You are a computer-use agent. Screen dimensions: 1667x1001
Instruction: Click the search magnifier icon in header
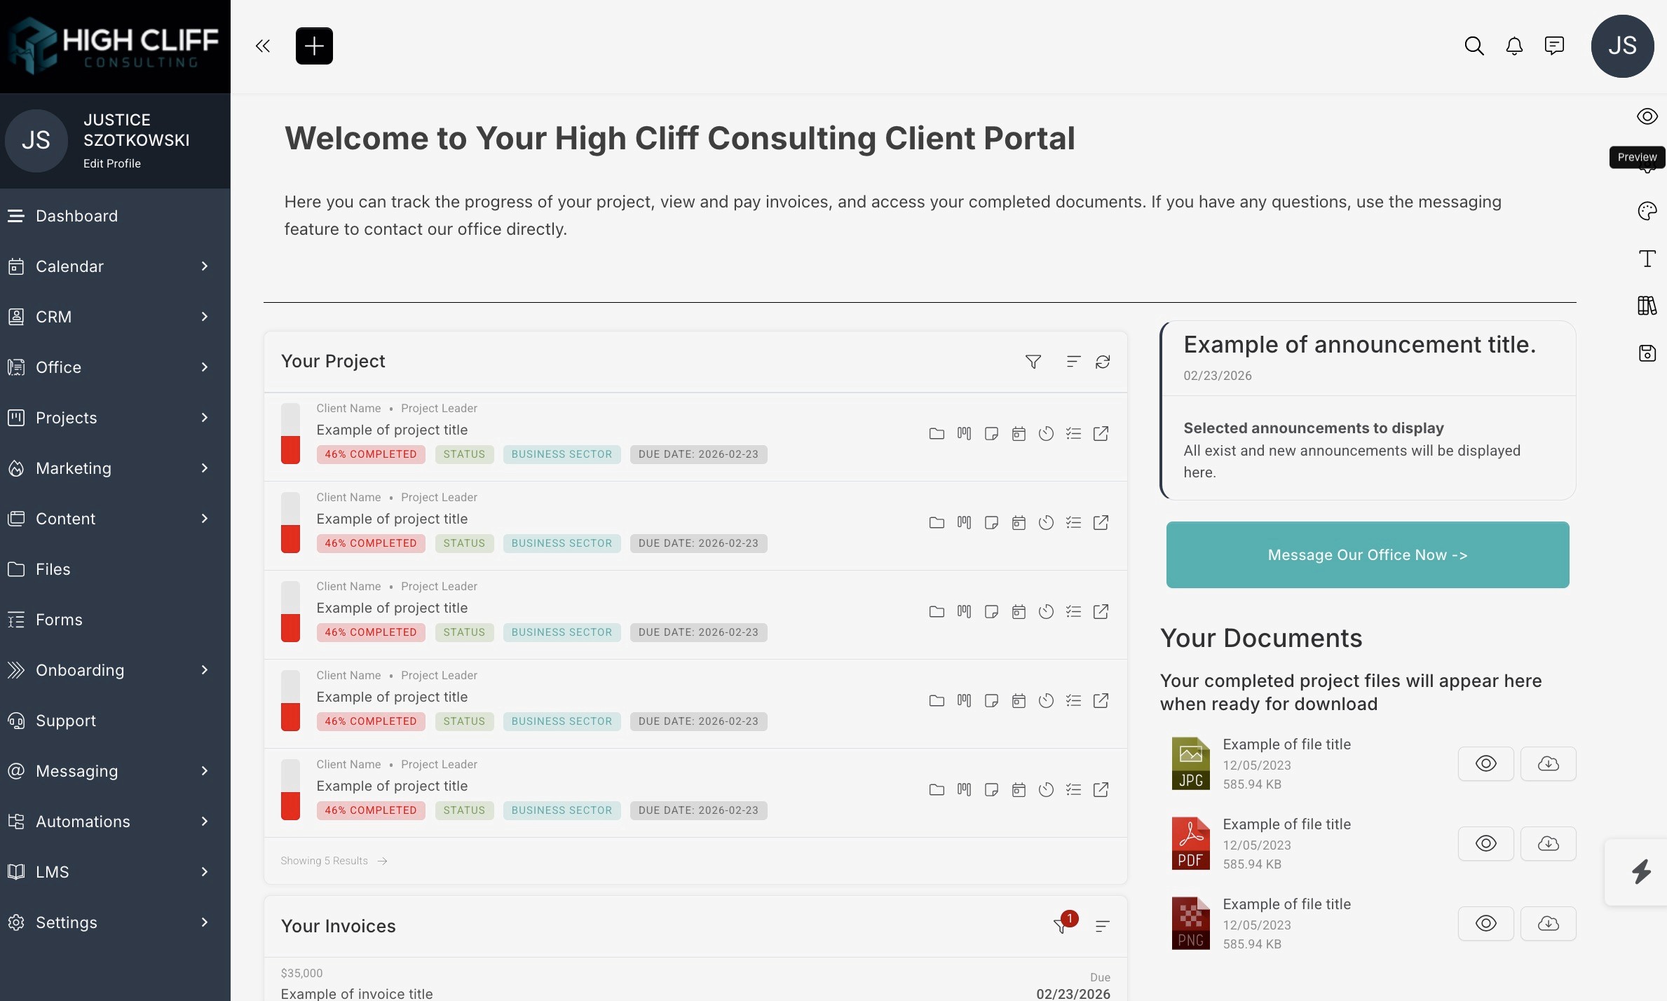[1474, 46]
